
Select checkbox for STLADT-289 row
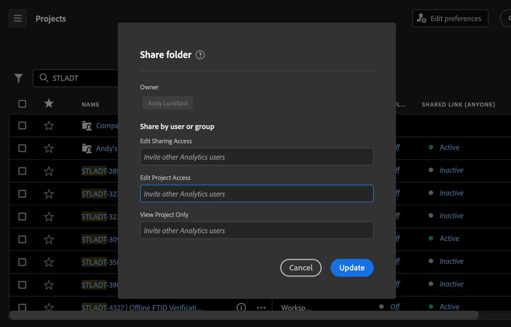tap(22, 171)
